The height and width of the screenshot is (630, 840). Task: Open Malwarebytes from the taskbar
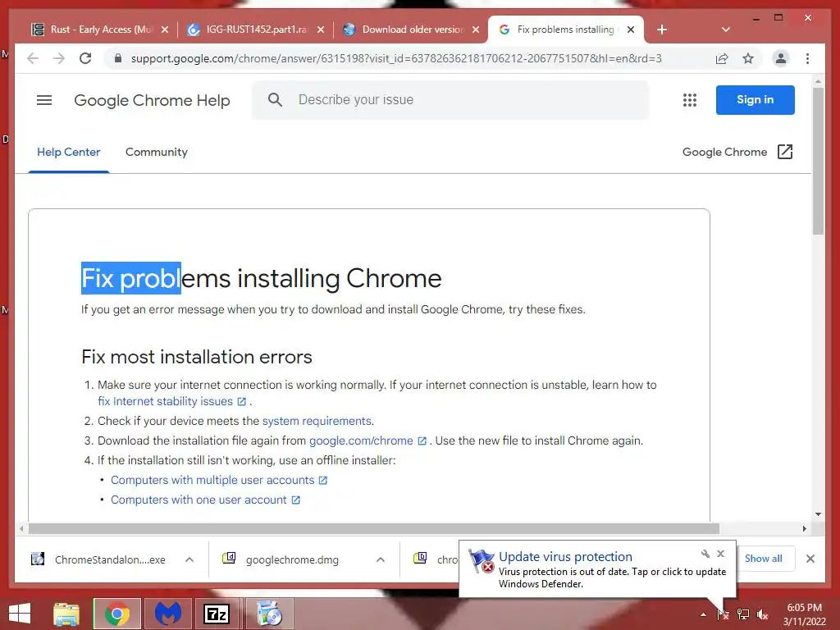(x=167, y=614)
